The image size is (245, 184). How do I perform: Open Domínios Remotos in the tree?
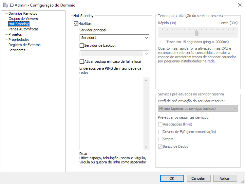click(x=23, y=13)
